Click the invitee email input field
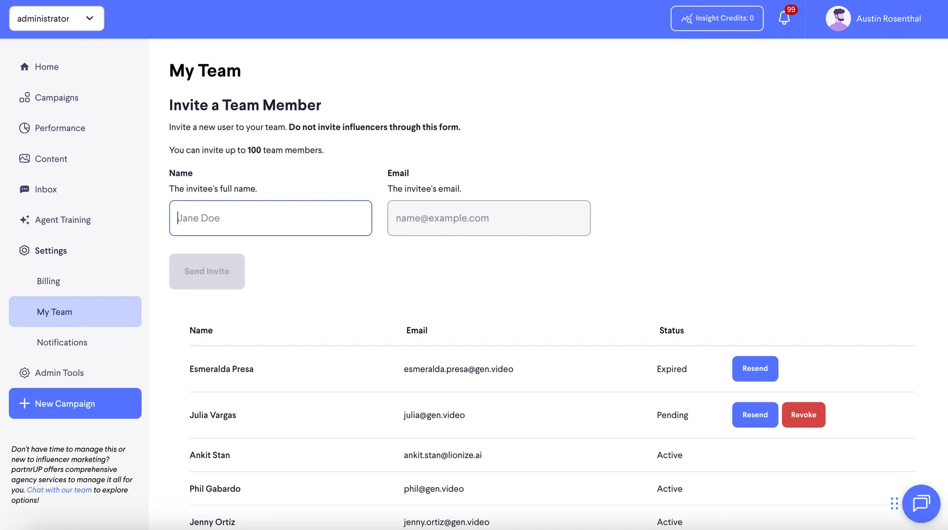This screenshot has height=530, width=948. pyautogui.click(x=488, y=218)
